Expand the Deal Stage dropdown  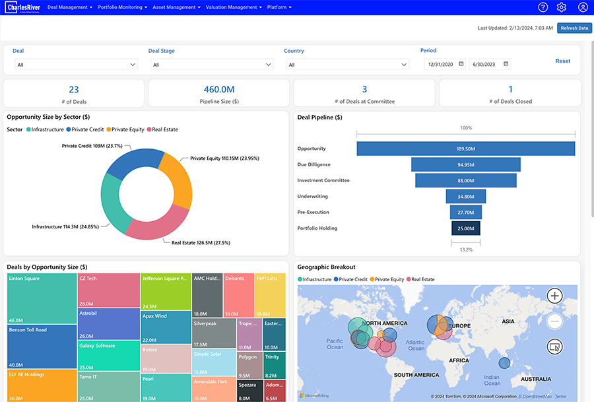point(212,65)
